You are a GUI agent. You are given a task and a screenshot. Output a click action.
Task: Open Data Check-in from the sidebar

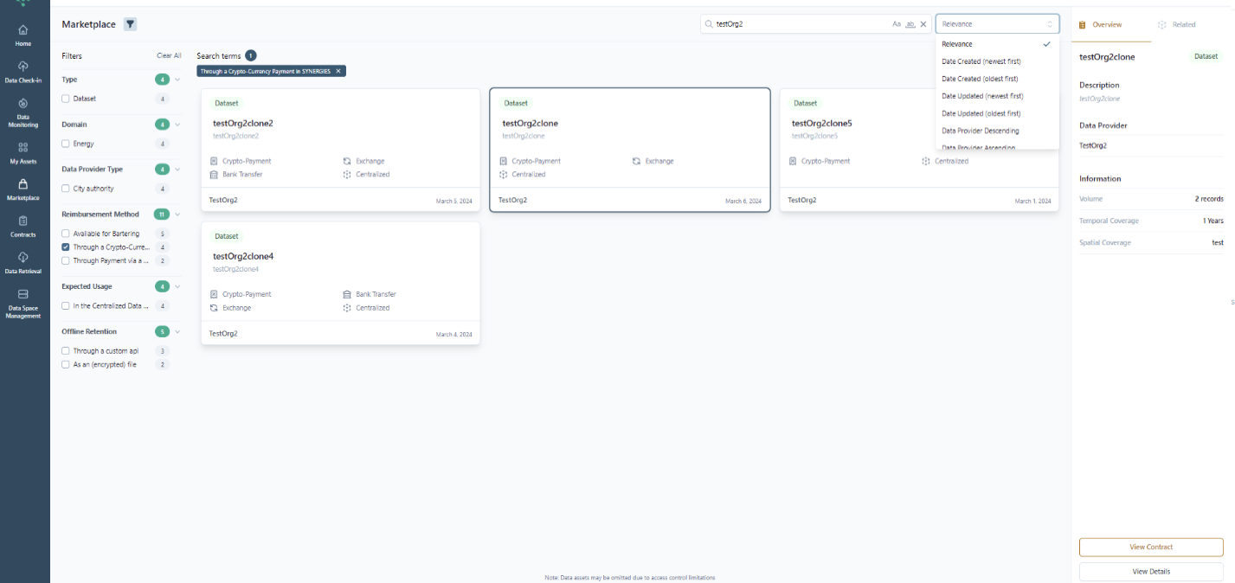(23, 71)
